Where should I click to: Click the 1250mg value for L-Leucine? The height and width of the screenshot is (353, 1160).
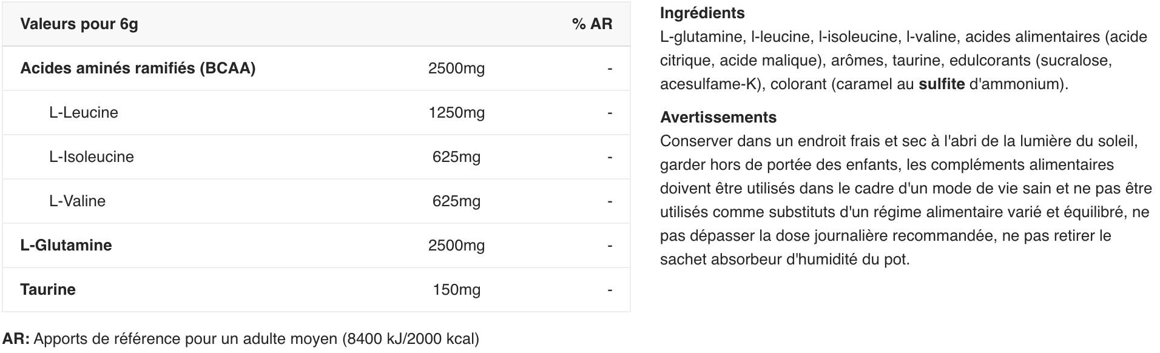[456, 113]
